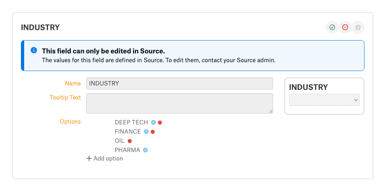
Task: Click the trash delete field icon
Action: [358, 27]
